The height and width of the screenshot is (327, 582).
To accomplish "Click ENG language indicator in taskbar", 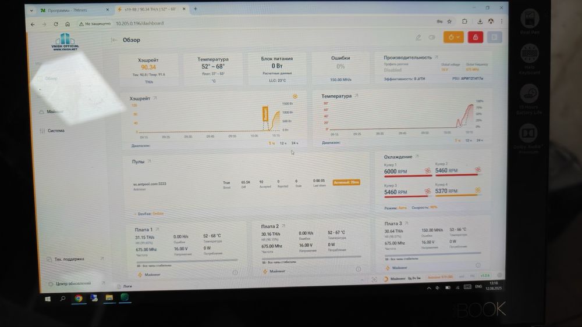I will pyautogui.click(x=478, y=287).
